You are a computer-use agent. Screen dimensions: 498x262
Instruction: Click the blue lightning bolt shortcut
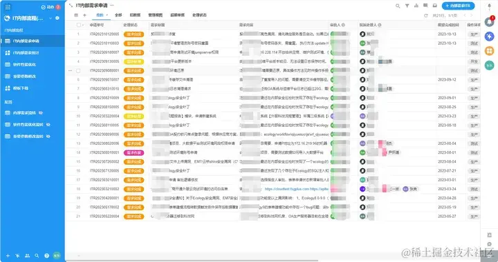pyautogui.click(x=490, y=37)
